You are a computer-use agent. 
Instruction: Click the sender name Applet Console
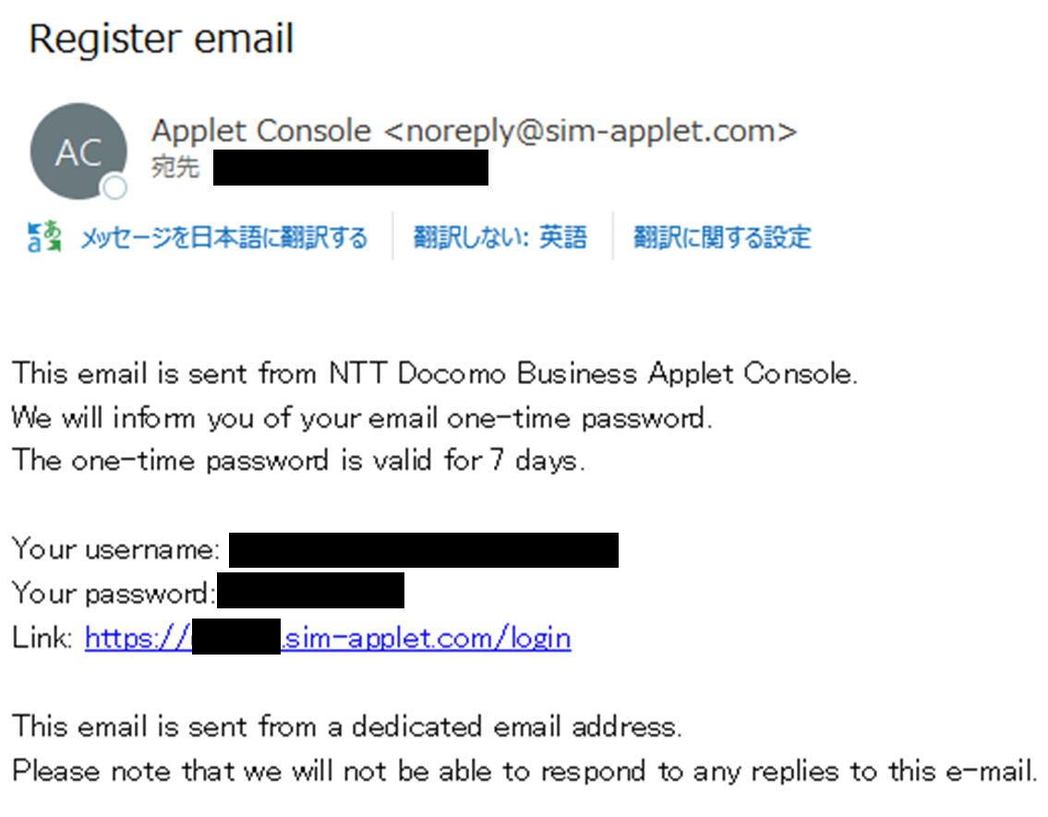point(260,132)
